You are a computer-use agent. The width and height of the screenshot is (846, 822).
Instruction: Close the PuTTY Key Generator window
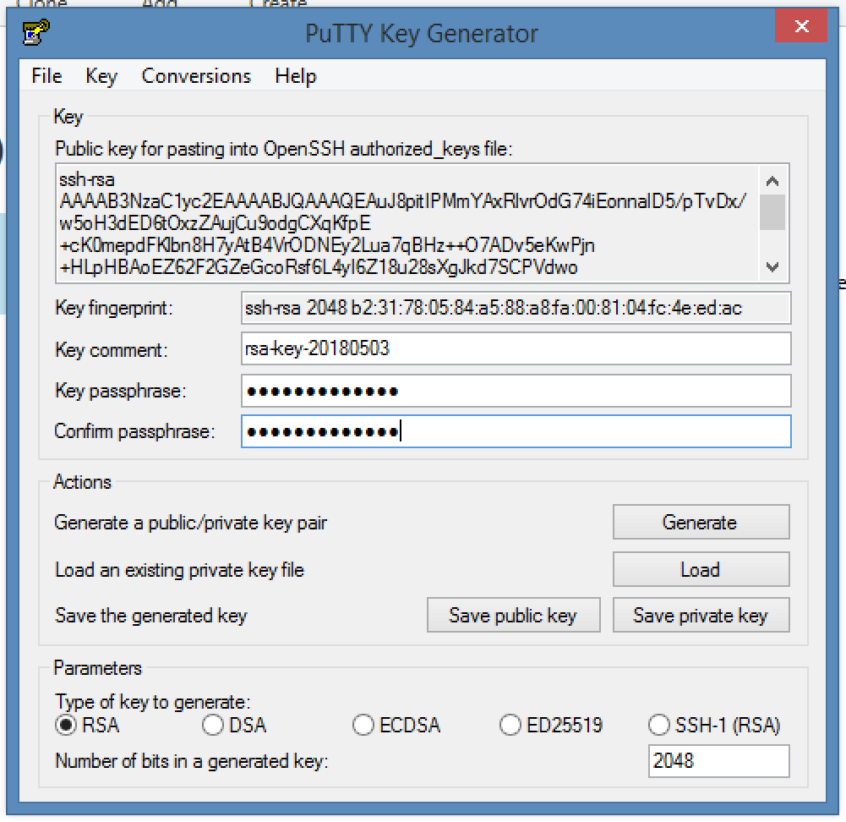coord(800,26)
